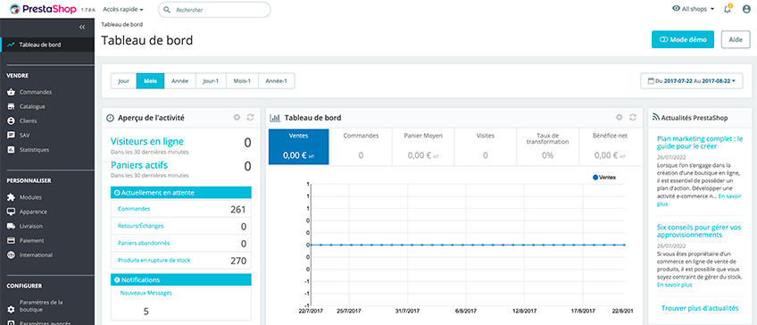This screenshot has width=757, height=325.
Task: Open settings gear in Aperçu de l'activité
Action: click(237, 117)
